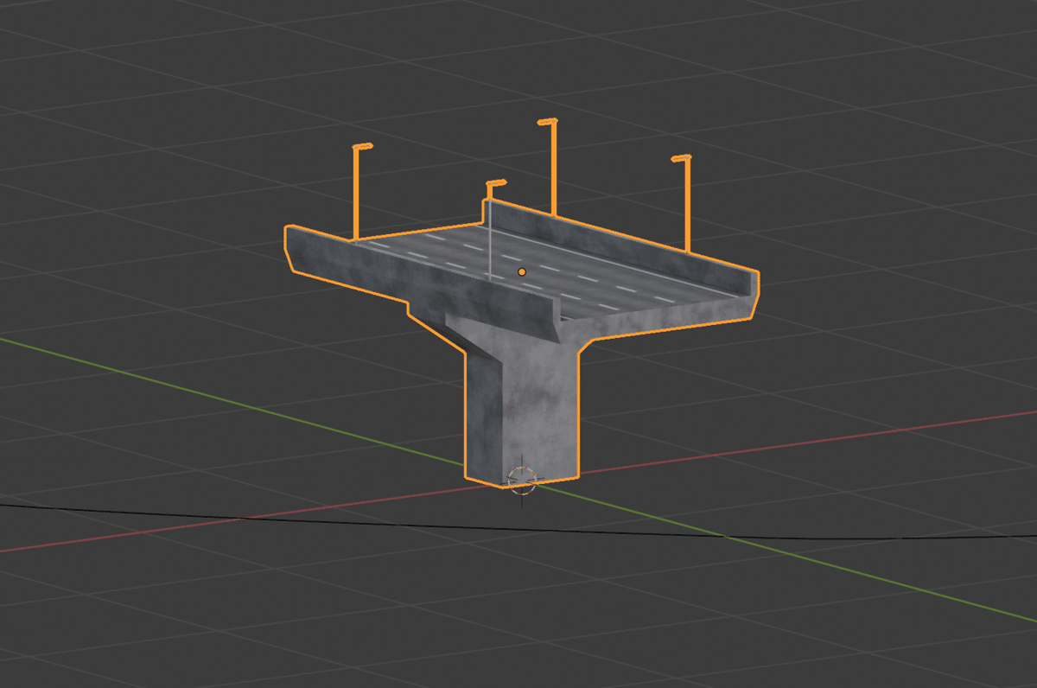The height and width of the screenshot is (688, 1037).
Task: Click the leftmost street lamp post
Action: [355, 192]
